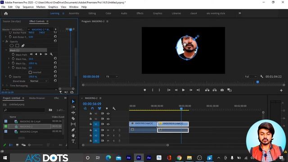Open the Fit zoom level dropdown
Viewport: 288px width, 162px height.
click(x=112, y=76)
